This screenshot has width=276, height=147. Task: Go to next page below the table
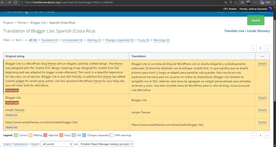267,135
